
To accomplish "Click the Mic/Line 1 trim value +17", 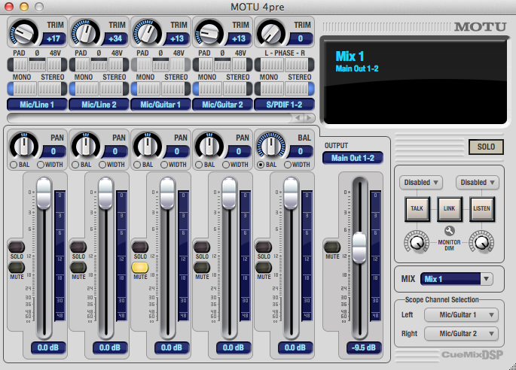I will pyautogui.click(x=53, y=39).
